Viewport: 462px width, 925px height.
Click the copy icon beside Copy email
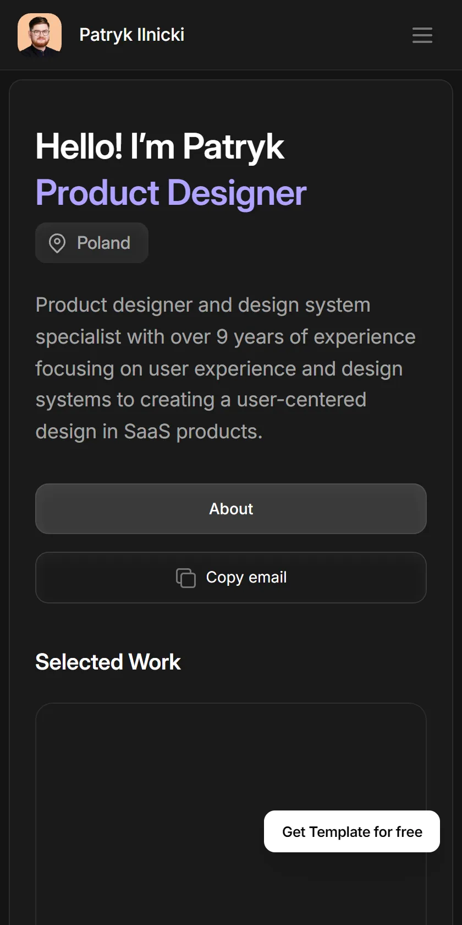[x=185, y=578]
